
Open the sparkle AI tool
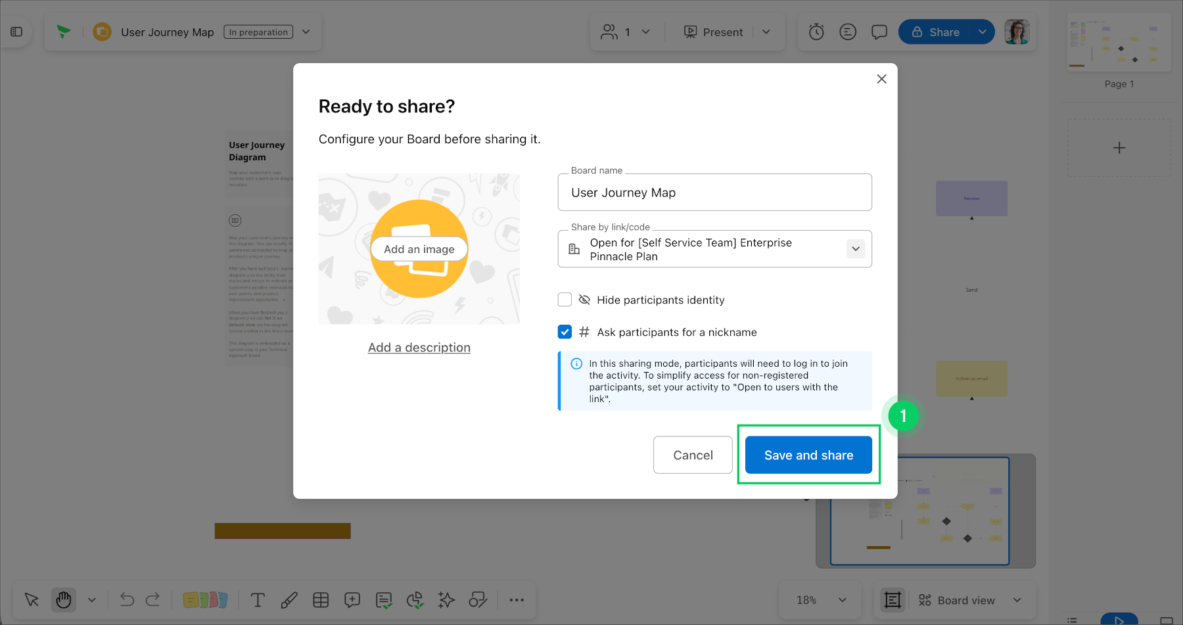coord(446,599)
